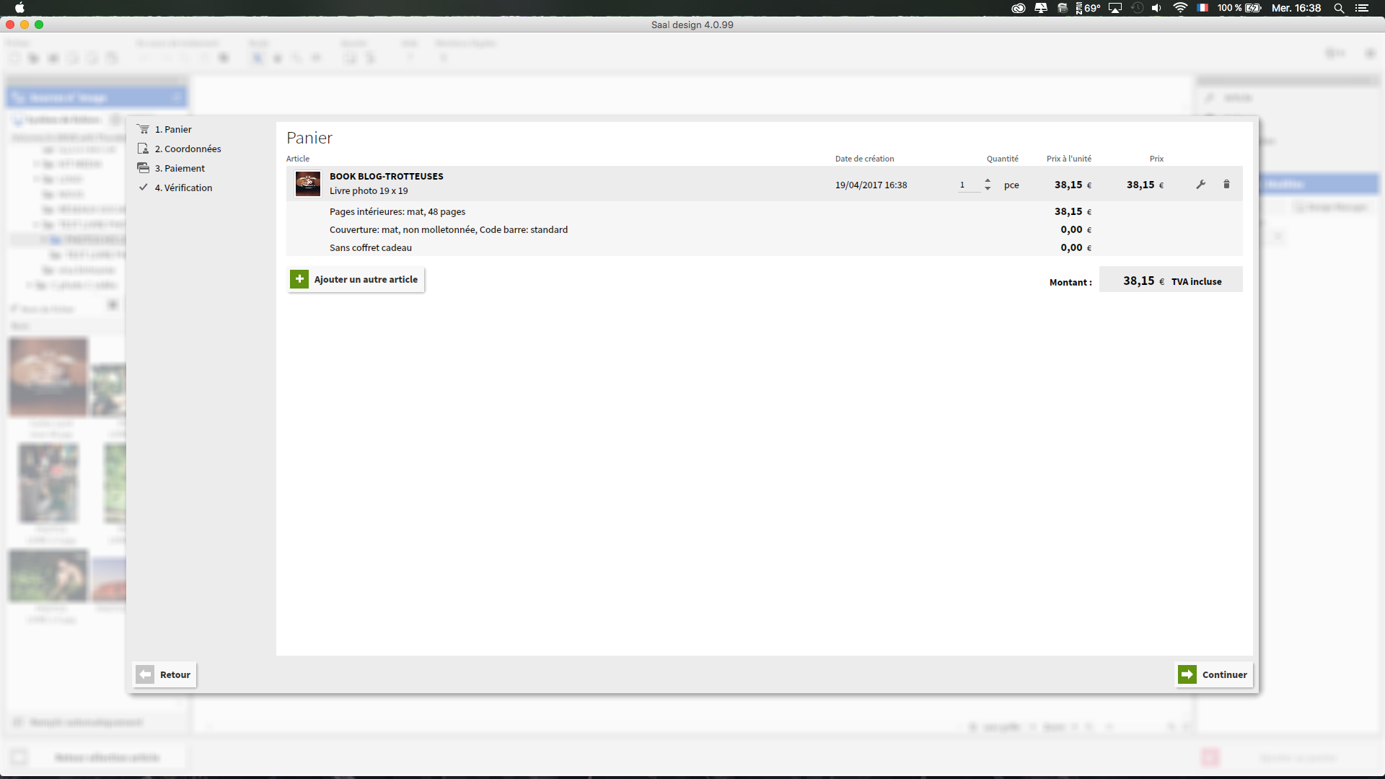This screenshot has height=779, width=1385.
Task: Click the BOOK BLOG-TROTTEUSES cover thumbnail
Action: tap(308, 184)
